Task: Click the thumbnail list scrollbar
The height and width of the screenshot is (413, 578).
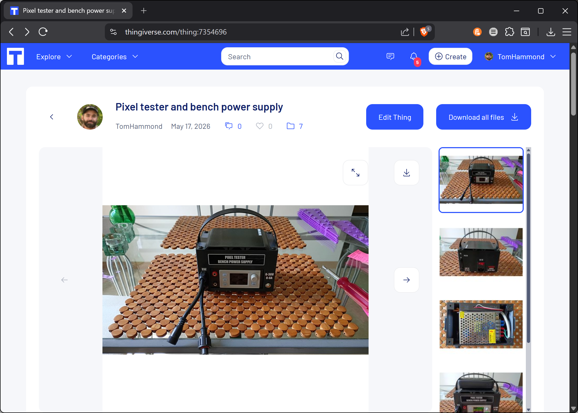Action: point(529,248)
